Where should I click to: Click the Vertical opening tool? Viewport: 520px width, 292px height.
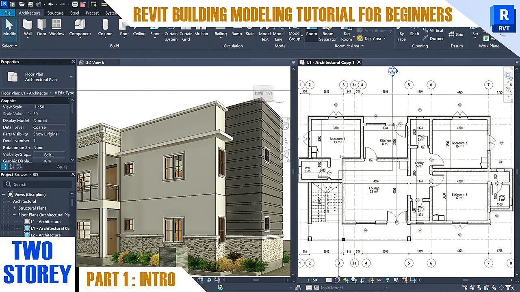433,30
